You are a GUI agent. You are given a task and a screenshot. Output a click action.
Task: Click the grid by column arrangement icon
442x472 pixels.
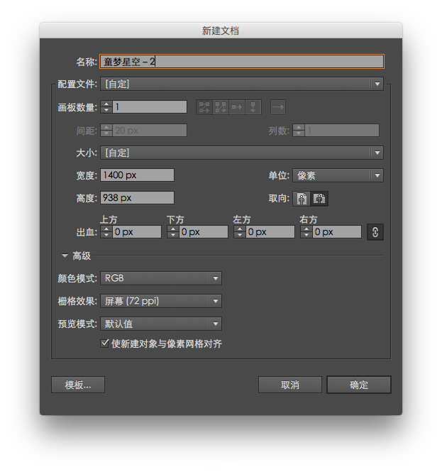click(221, 107)
